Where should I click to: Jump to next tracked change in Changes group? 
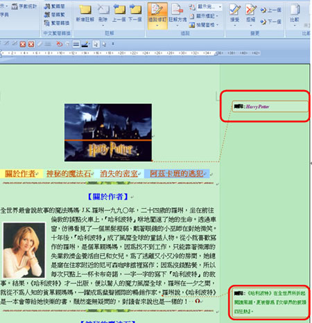(x=271, y=21)
